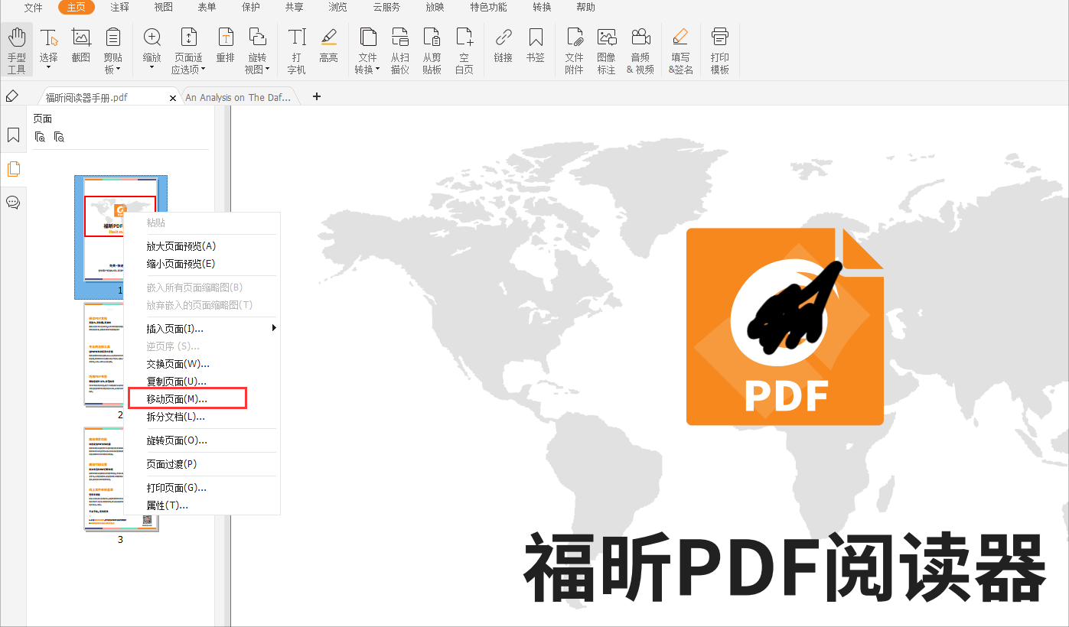Open the bookmarks panel in the sidebar
This screenshot has height=627, width=1069.
(12, 136)
